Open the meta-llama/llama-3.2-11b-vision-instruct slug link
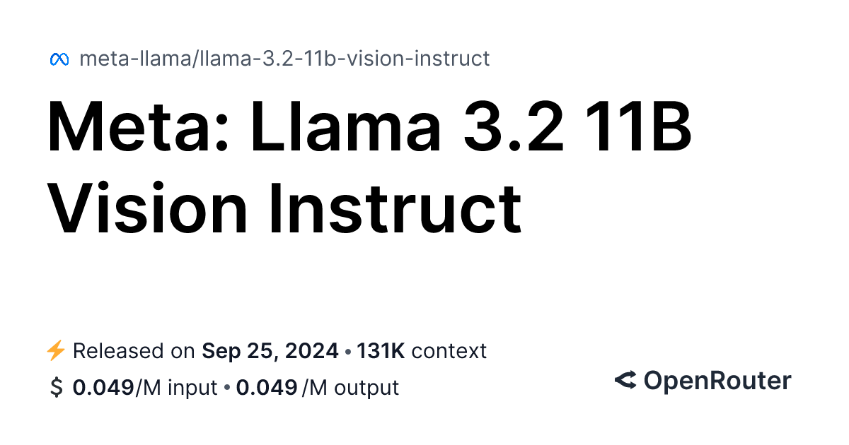 pos(284,59)
